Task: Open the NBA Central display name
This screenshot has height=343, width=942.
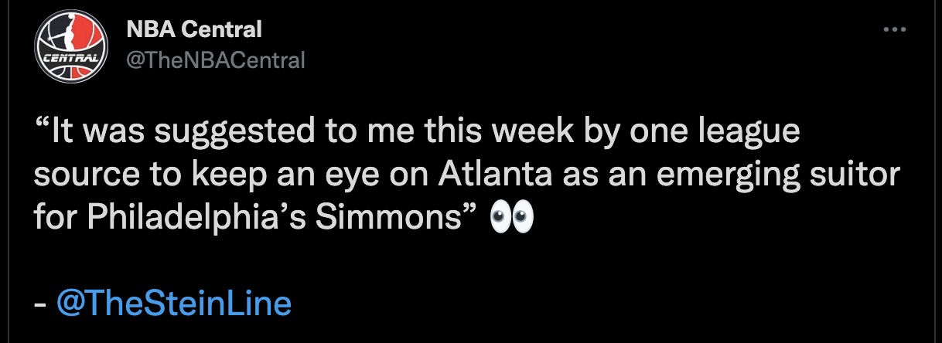Action: [x=194, y=30]
